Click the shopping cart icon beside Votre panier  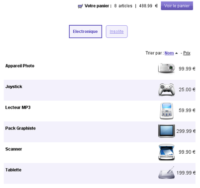pos(80,6)
